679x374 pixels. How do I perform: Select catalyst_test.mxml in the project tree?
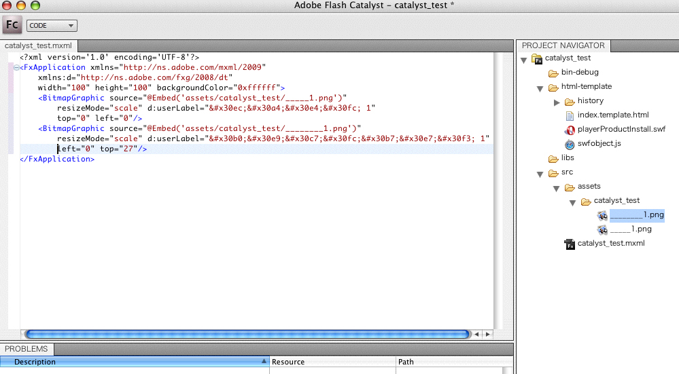click(x=611, y=244)
